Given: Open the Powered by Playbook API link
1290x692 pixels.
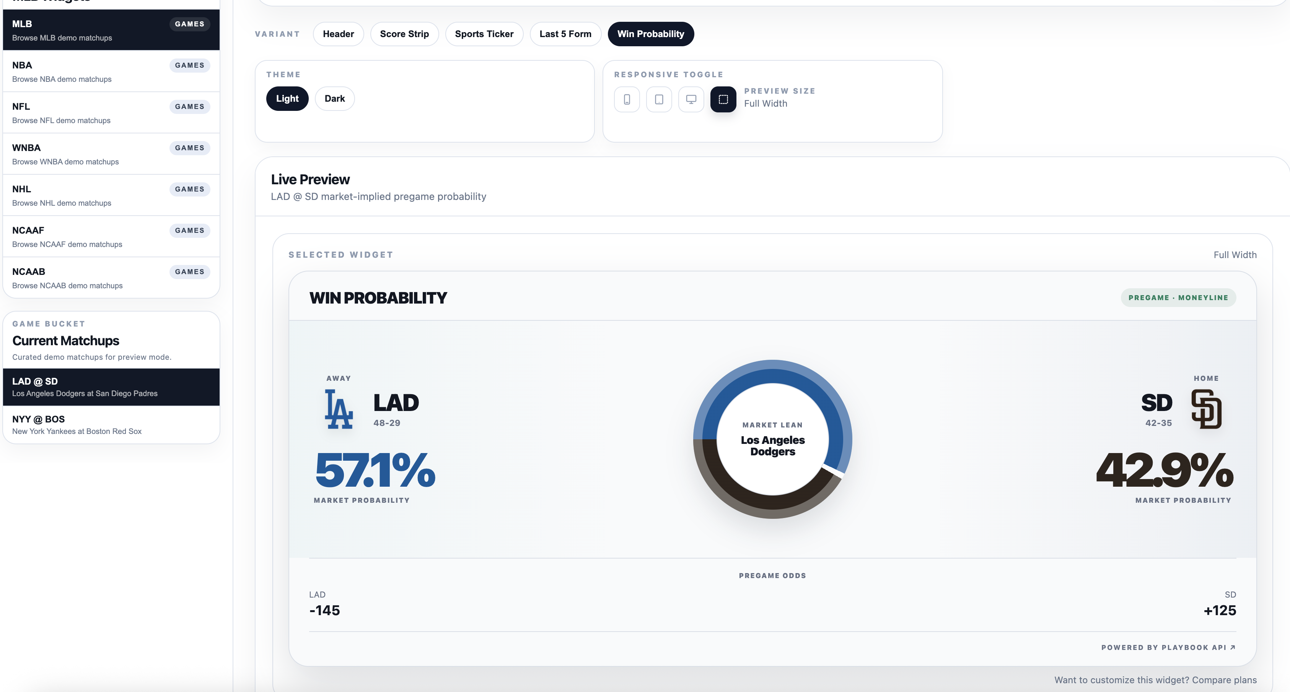Looking at the screenshot, I should click(1168, 648).
